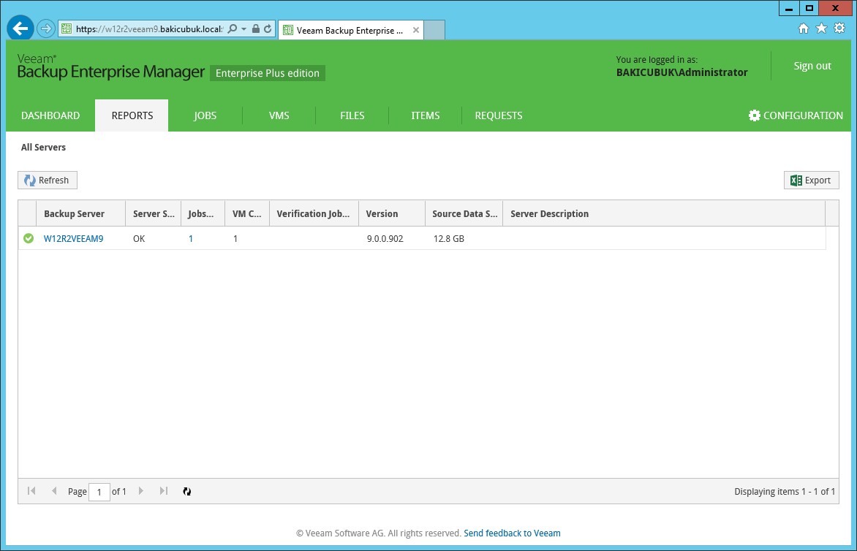This screenshot has height=551, width=857.
Task: Click Send feedback to Veeam link
Action: (512, 533)
